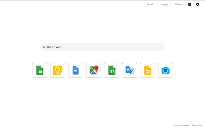
Task: Open the Google Keep lightbulb tile
Action: coord(58,70)
